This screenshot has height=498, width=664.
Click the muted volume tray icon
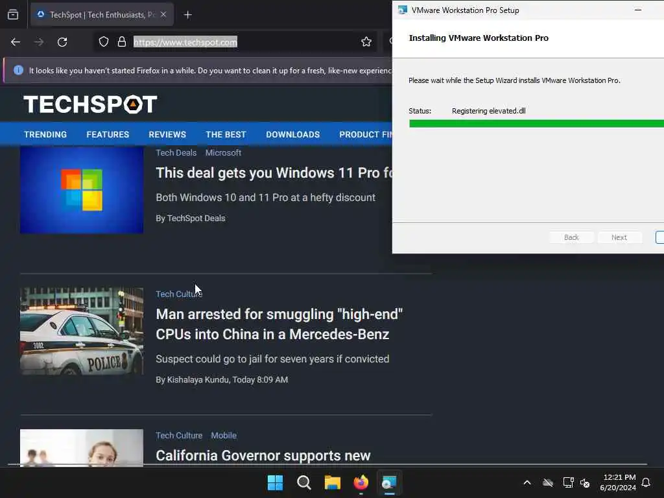(586, 482)
